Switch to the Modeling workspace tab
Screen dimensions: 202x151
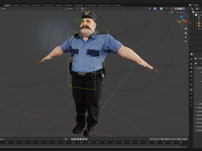tap(16, 5)
